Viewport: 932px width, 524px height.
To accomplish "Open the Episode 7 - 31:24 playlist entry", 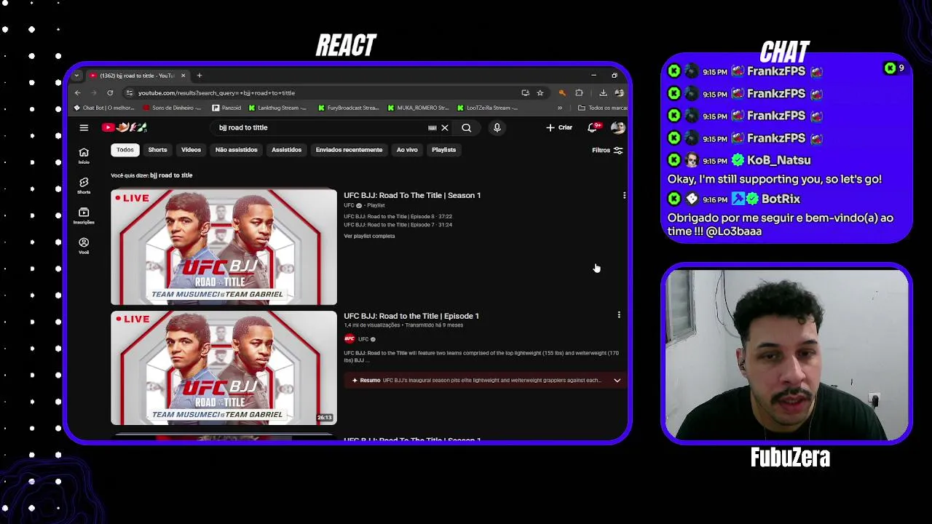I will [398, 225].
